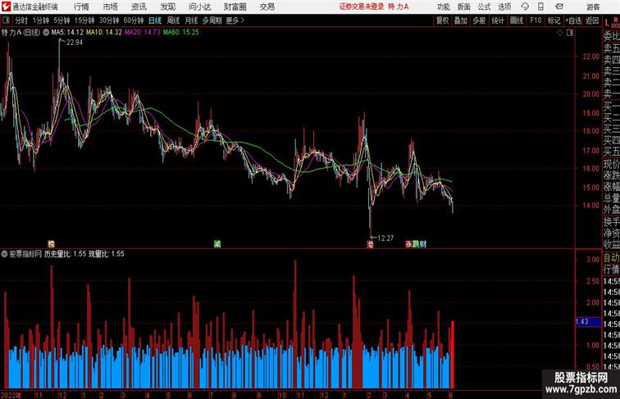Screen dimensions: 620x399
Task: Open the customer service headset icon
Action: point(525,7)
